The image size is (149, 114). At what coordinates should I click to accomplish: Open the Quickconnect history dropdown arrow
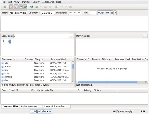[115, 13]
